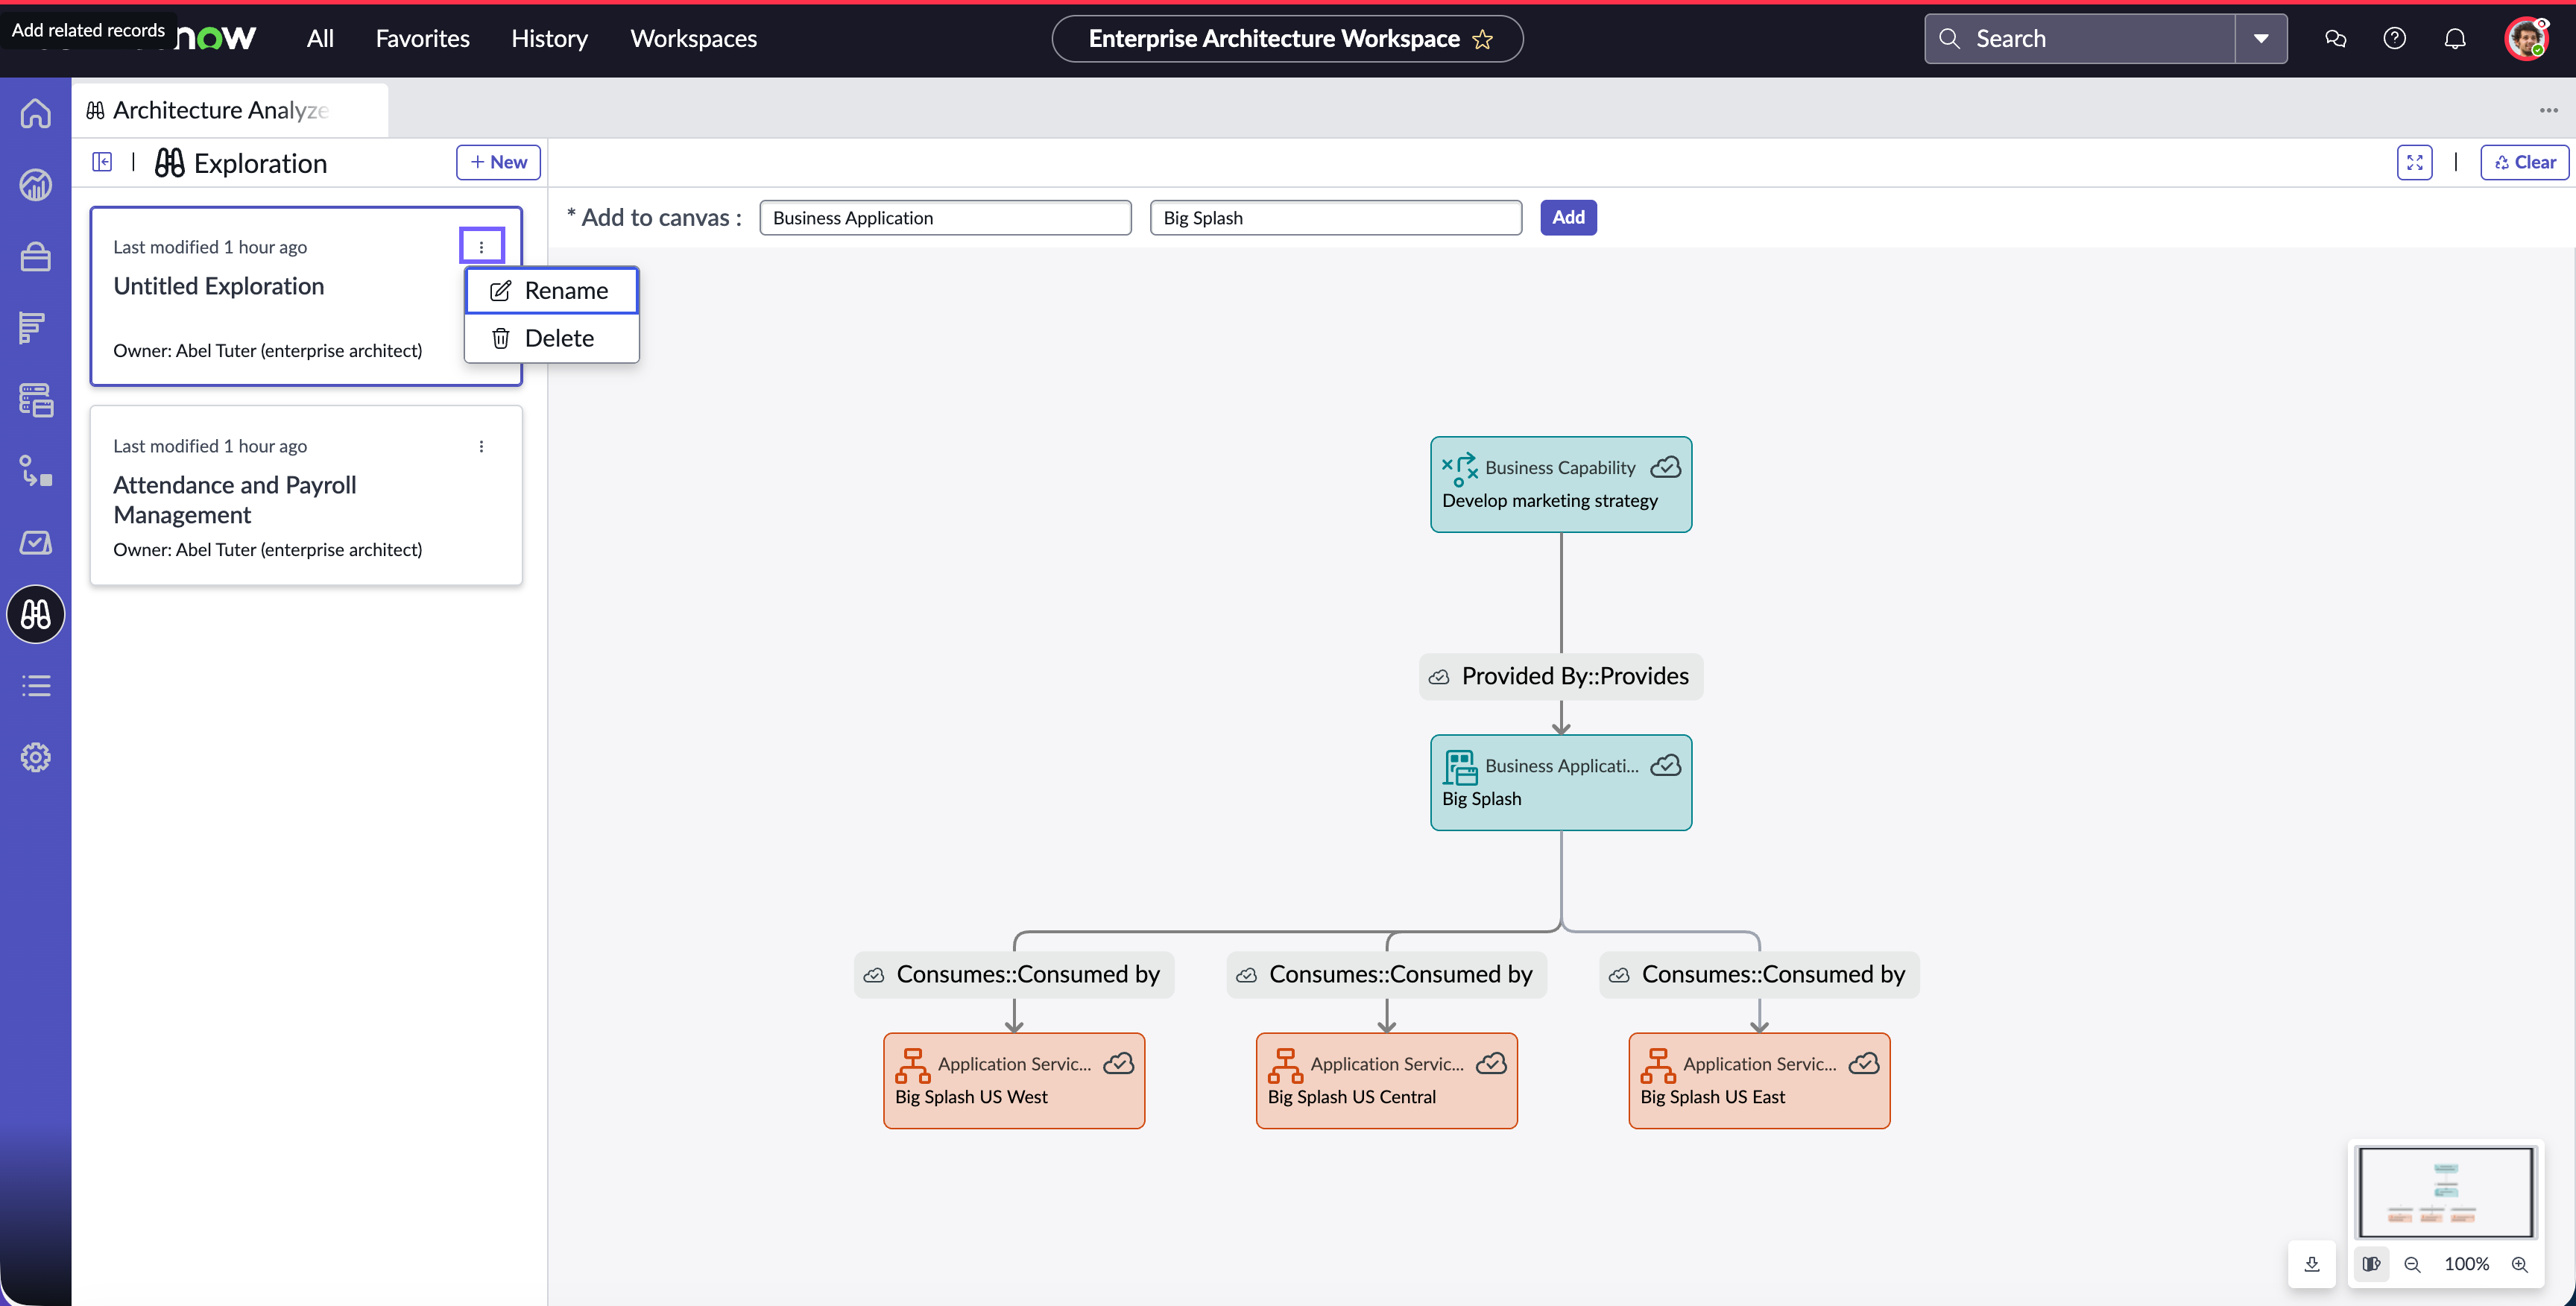Open the business applications sidebar icon
The height and width of the screenshot is (1306, 2576).
pos(36,400)
